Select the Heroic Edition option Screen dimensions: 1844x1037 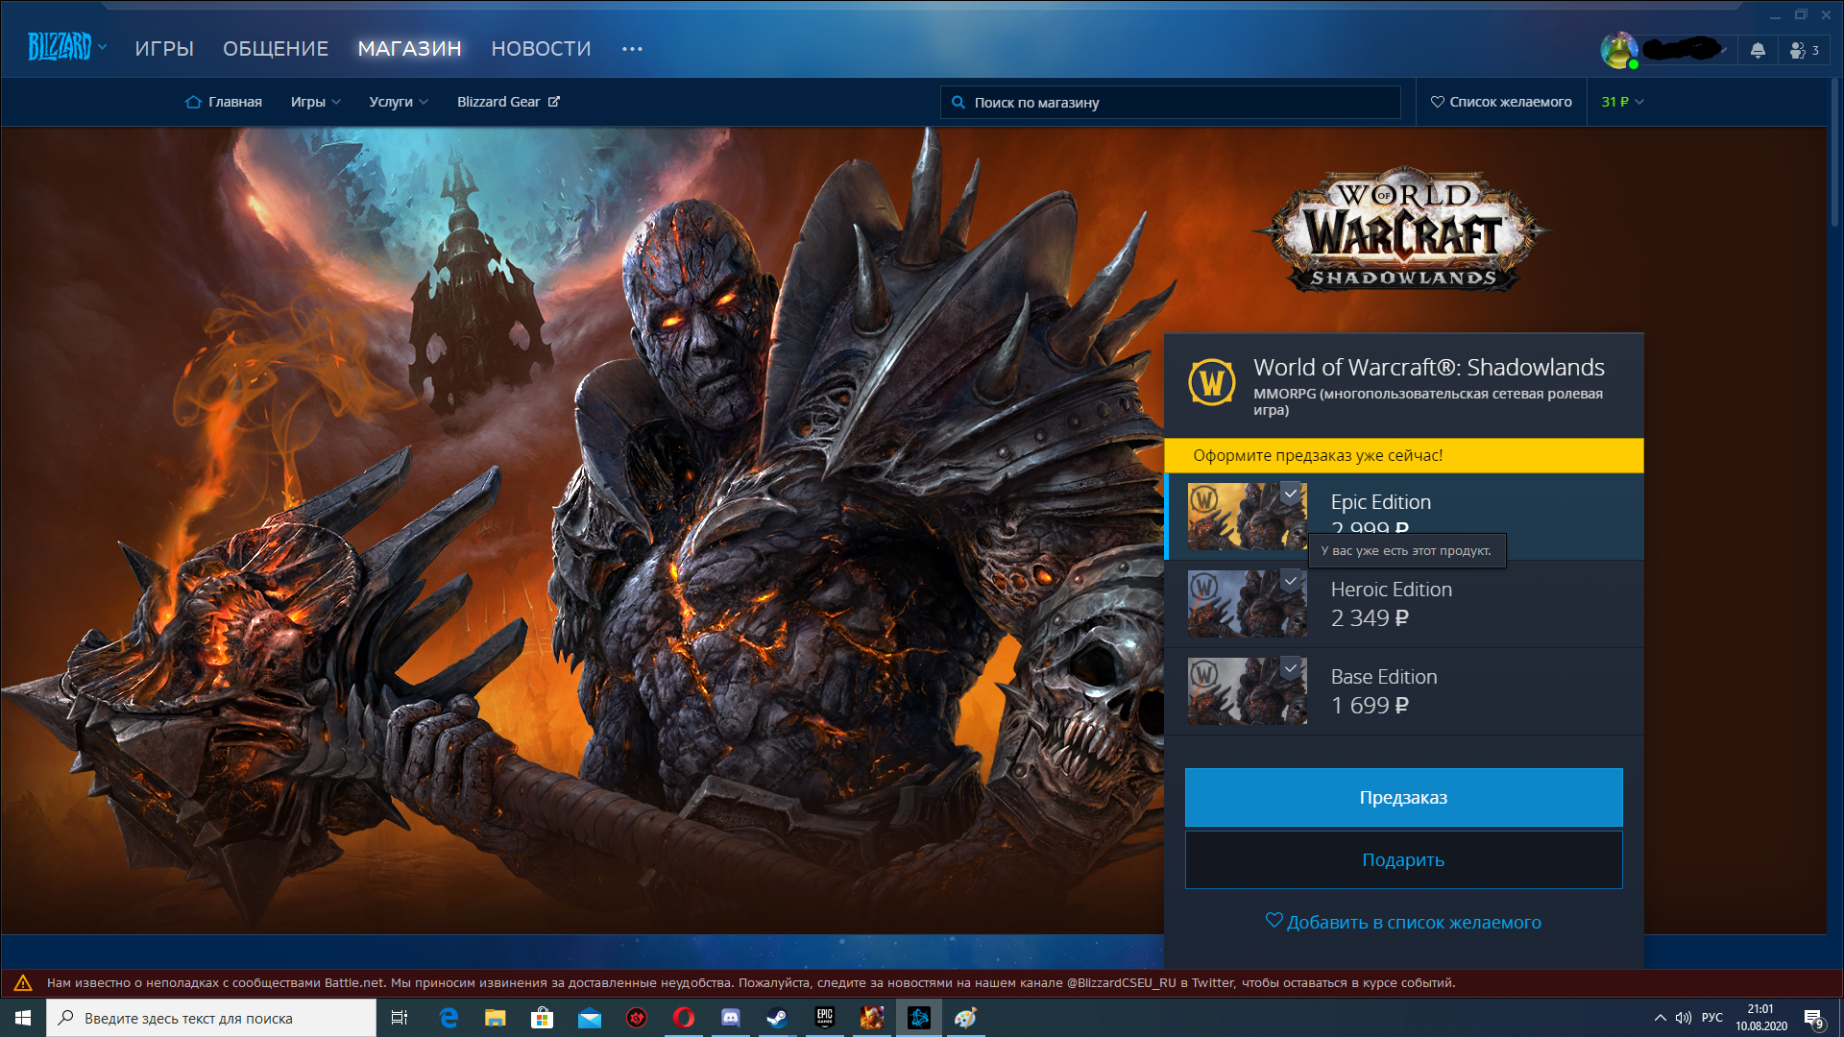1404,604
